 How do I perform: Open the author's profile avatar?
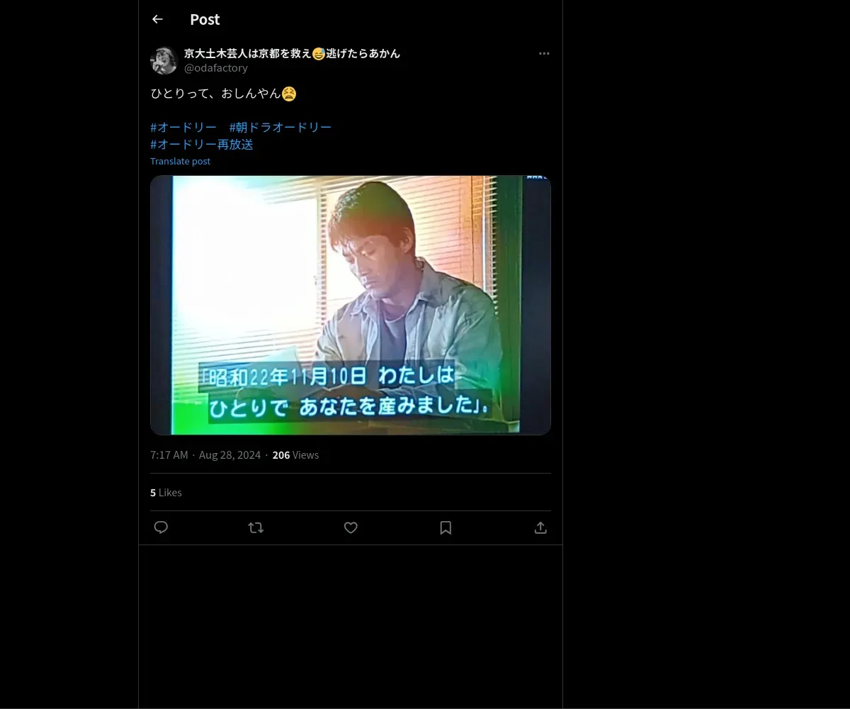pos(164,60)
